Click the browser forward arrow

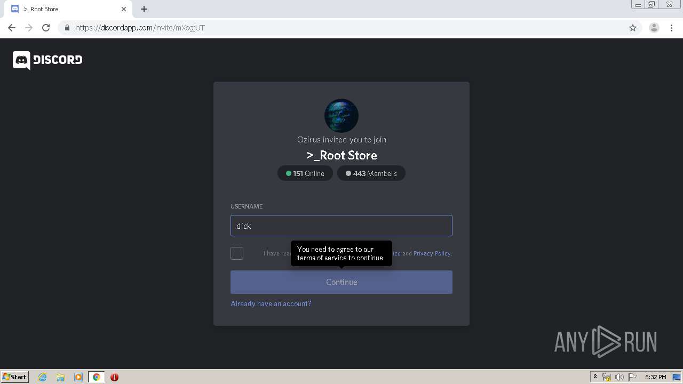point(29,28)
